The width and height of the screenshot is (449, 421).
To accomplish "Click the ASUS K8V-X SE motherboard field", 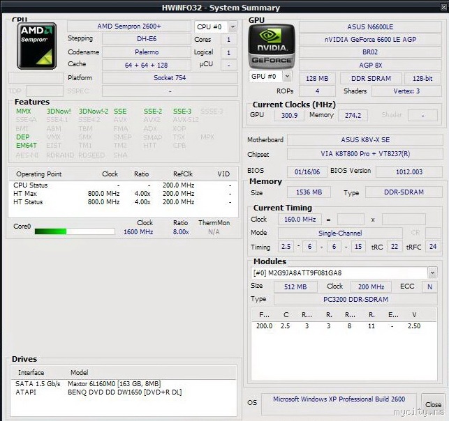I will pos(365,140).
